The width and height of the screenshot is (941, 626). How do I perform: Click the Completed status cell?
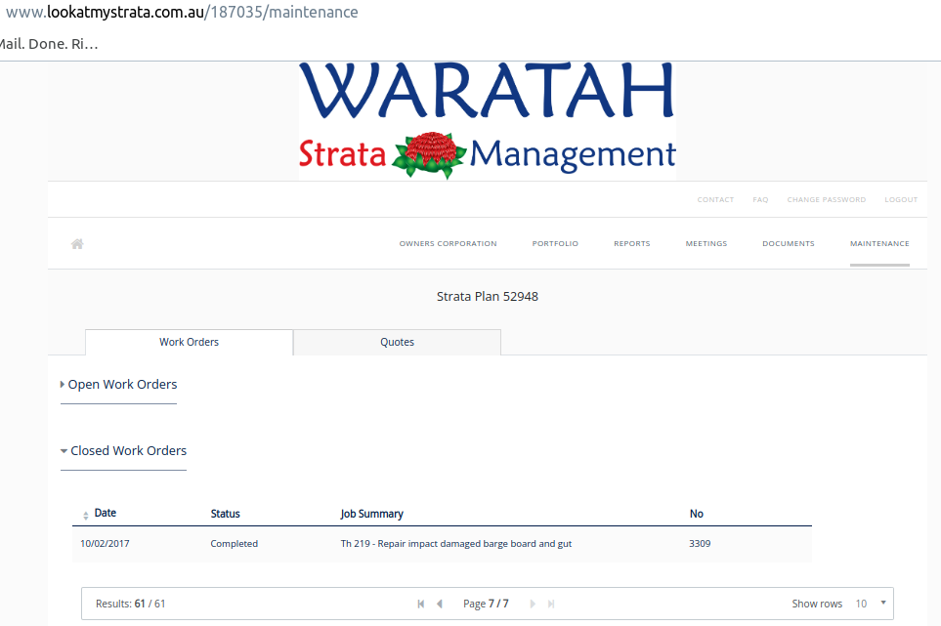(235, 544)
